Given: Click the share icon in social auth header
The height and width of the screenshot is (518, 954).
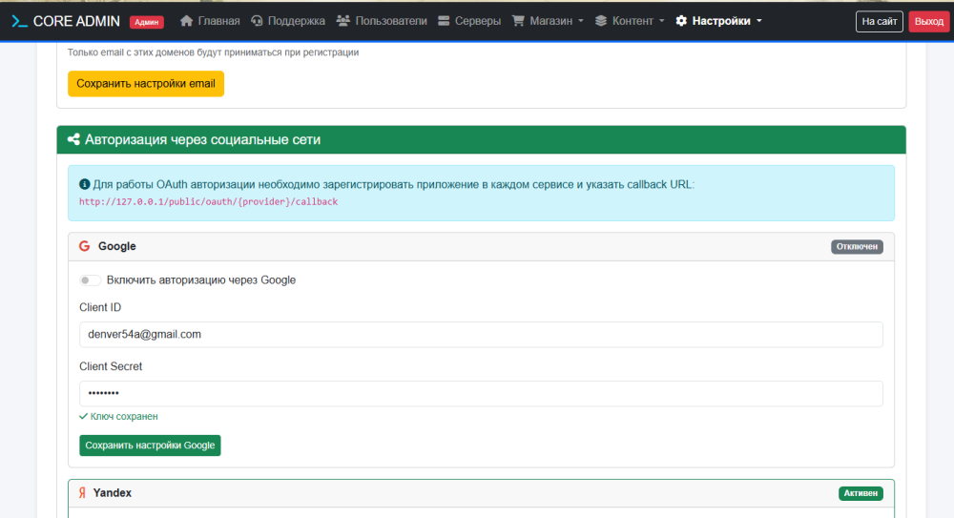Looking at the screenshot, I should pos(73,139).
